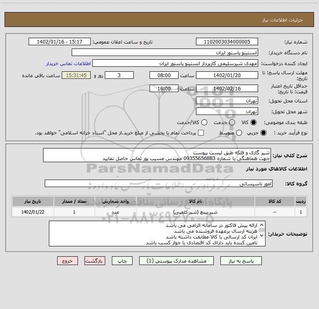Select the جزیی purchase type radio
The height and width of the screenshot is (309, 319).
[263, 133]
